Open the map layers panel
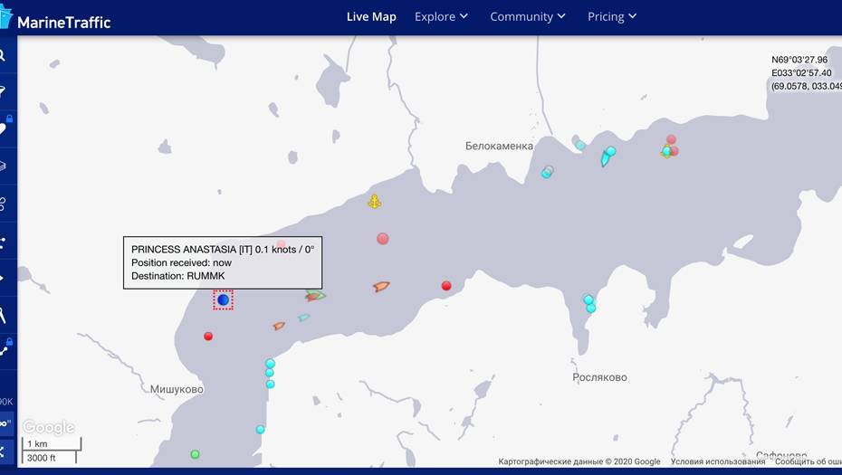Image resolution: width=842 pixels, height=475 pixels. [3, 166]
